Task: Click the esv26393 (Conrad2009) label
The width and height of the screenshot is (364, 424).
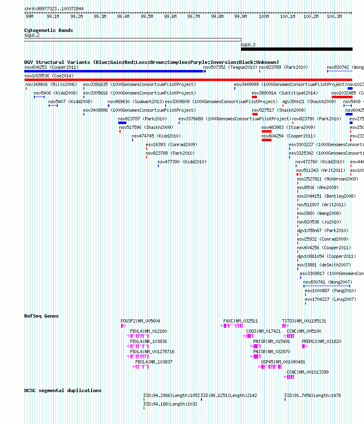Action: (x=171, y=144)
